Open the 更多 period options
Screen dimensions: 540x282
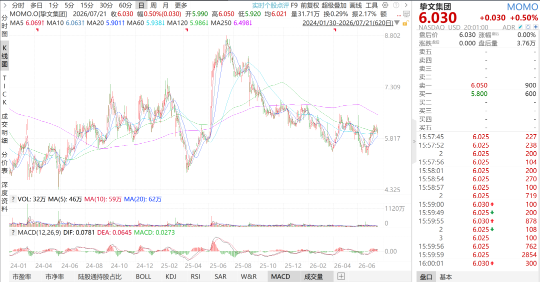pyautogui.click(x=181, y=5)
